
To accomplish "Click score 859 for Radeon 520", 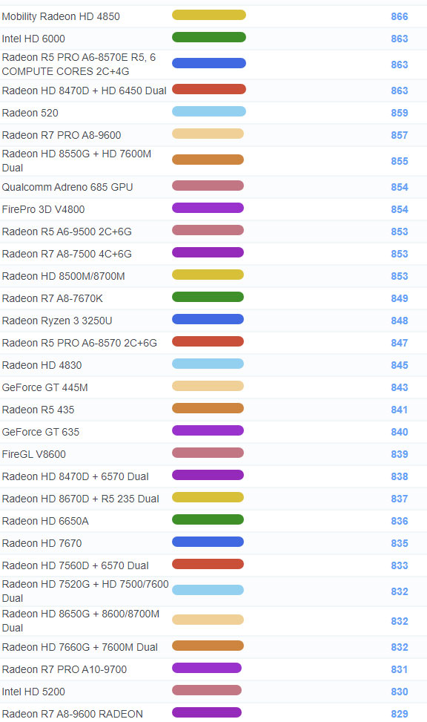I will pos(400,113).
